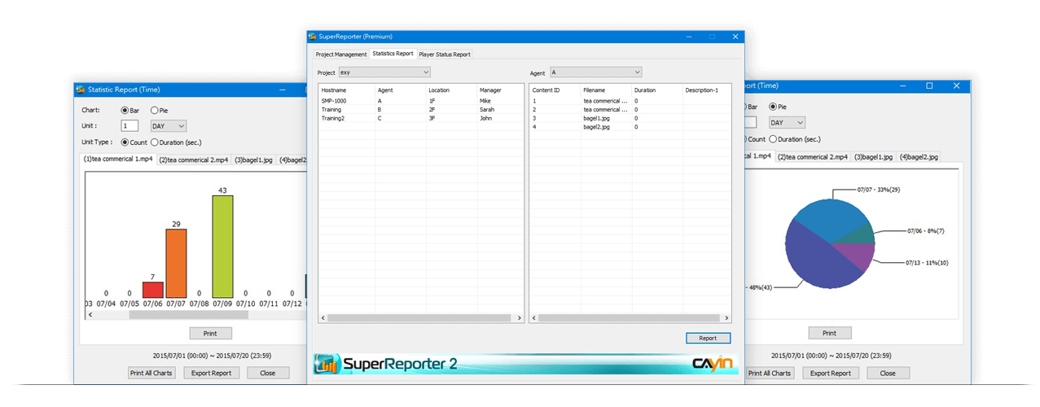The height and width of the screenshot is (407, 1040).
Task: Select Pie radio in right window
Action: click(773, 107)
